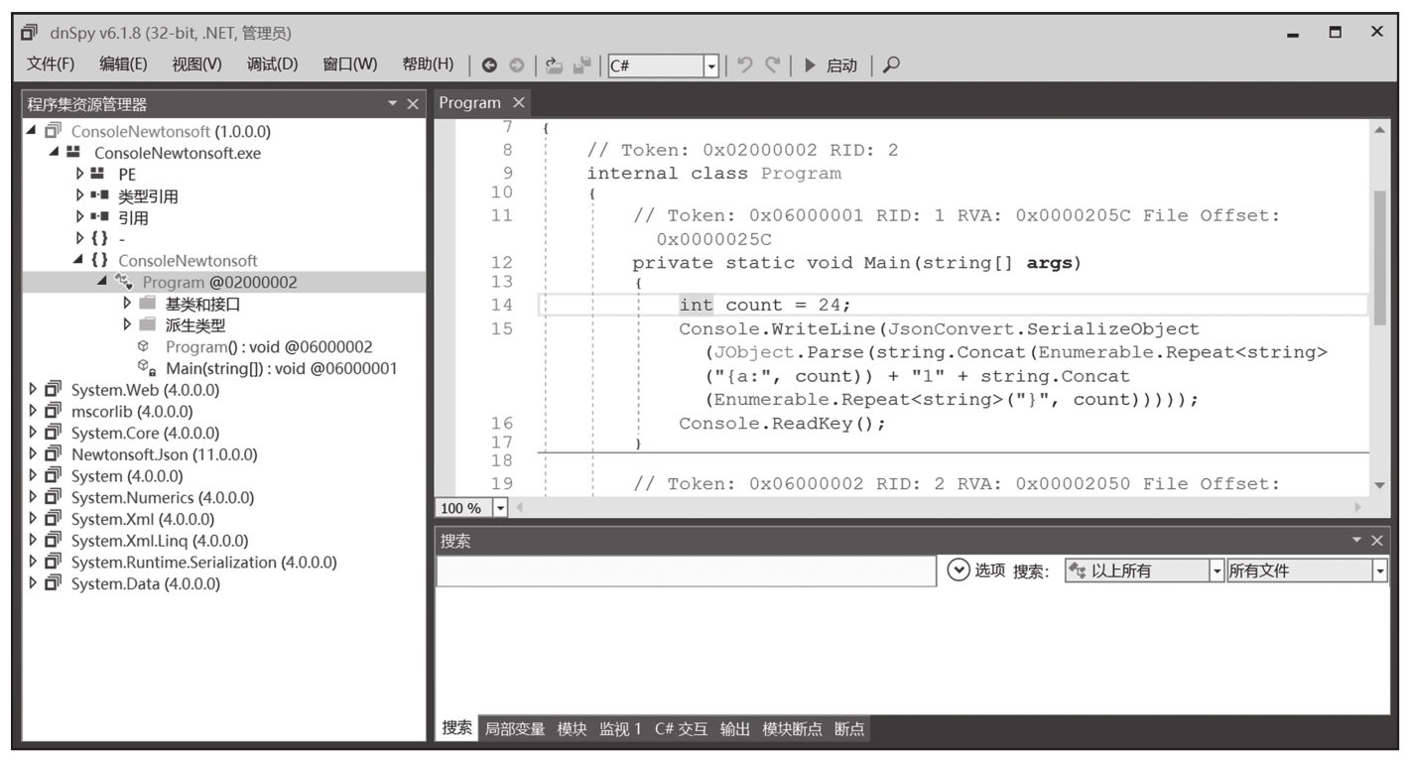Switch to the 局部变量 tab
The width and height of the screenshot is (1411, 761).
[514, 729]
